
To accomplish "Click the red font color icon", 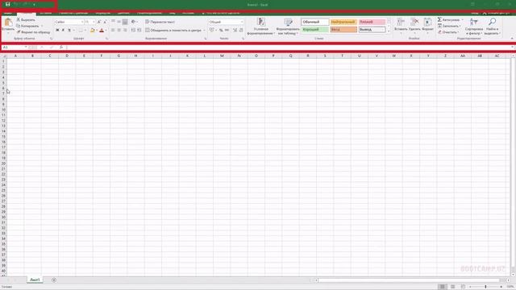I will click(102, 30).
